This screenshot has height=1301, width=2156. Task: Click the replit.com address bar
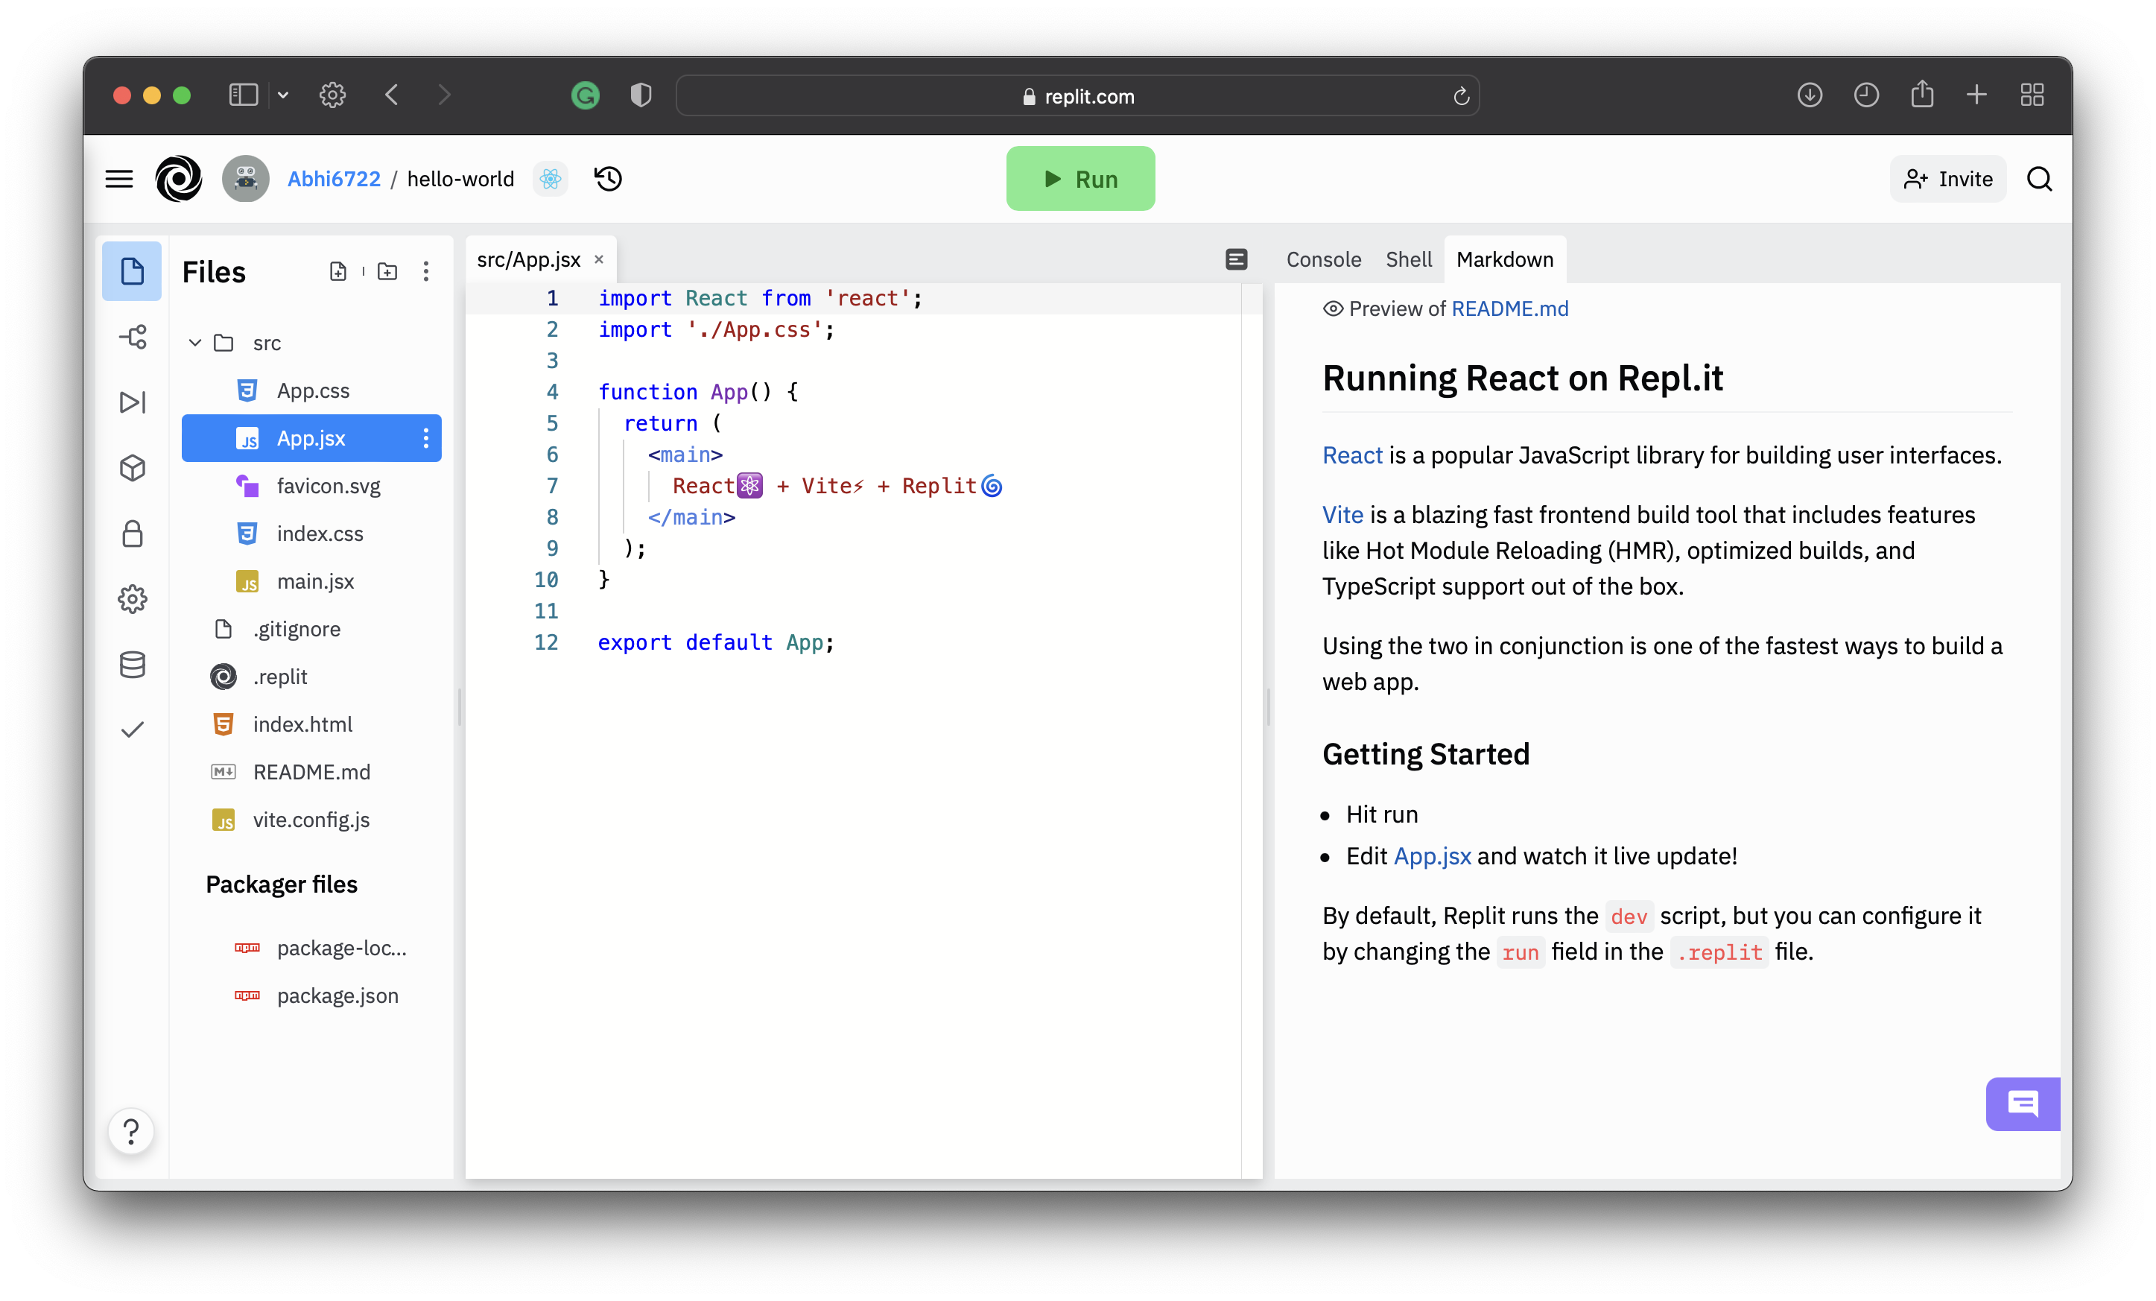[x=1078, y=96]
